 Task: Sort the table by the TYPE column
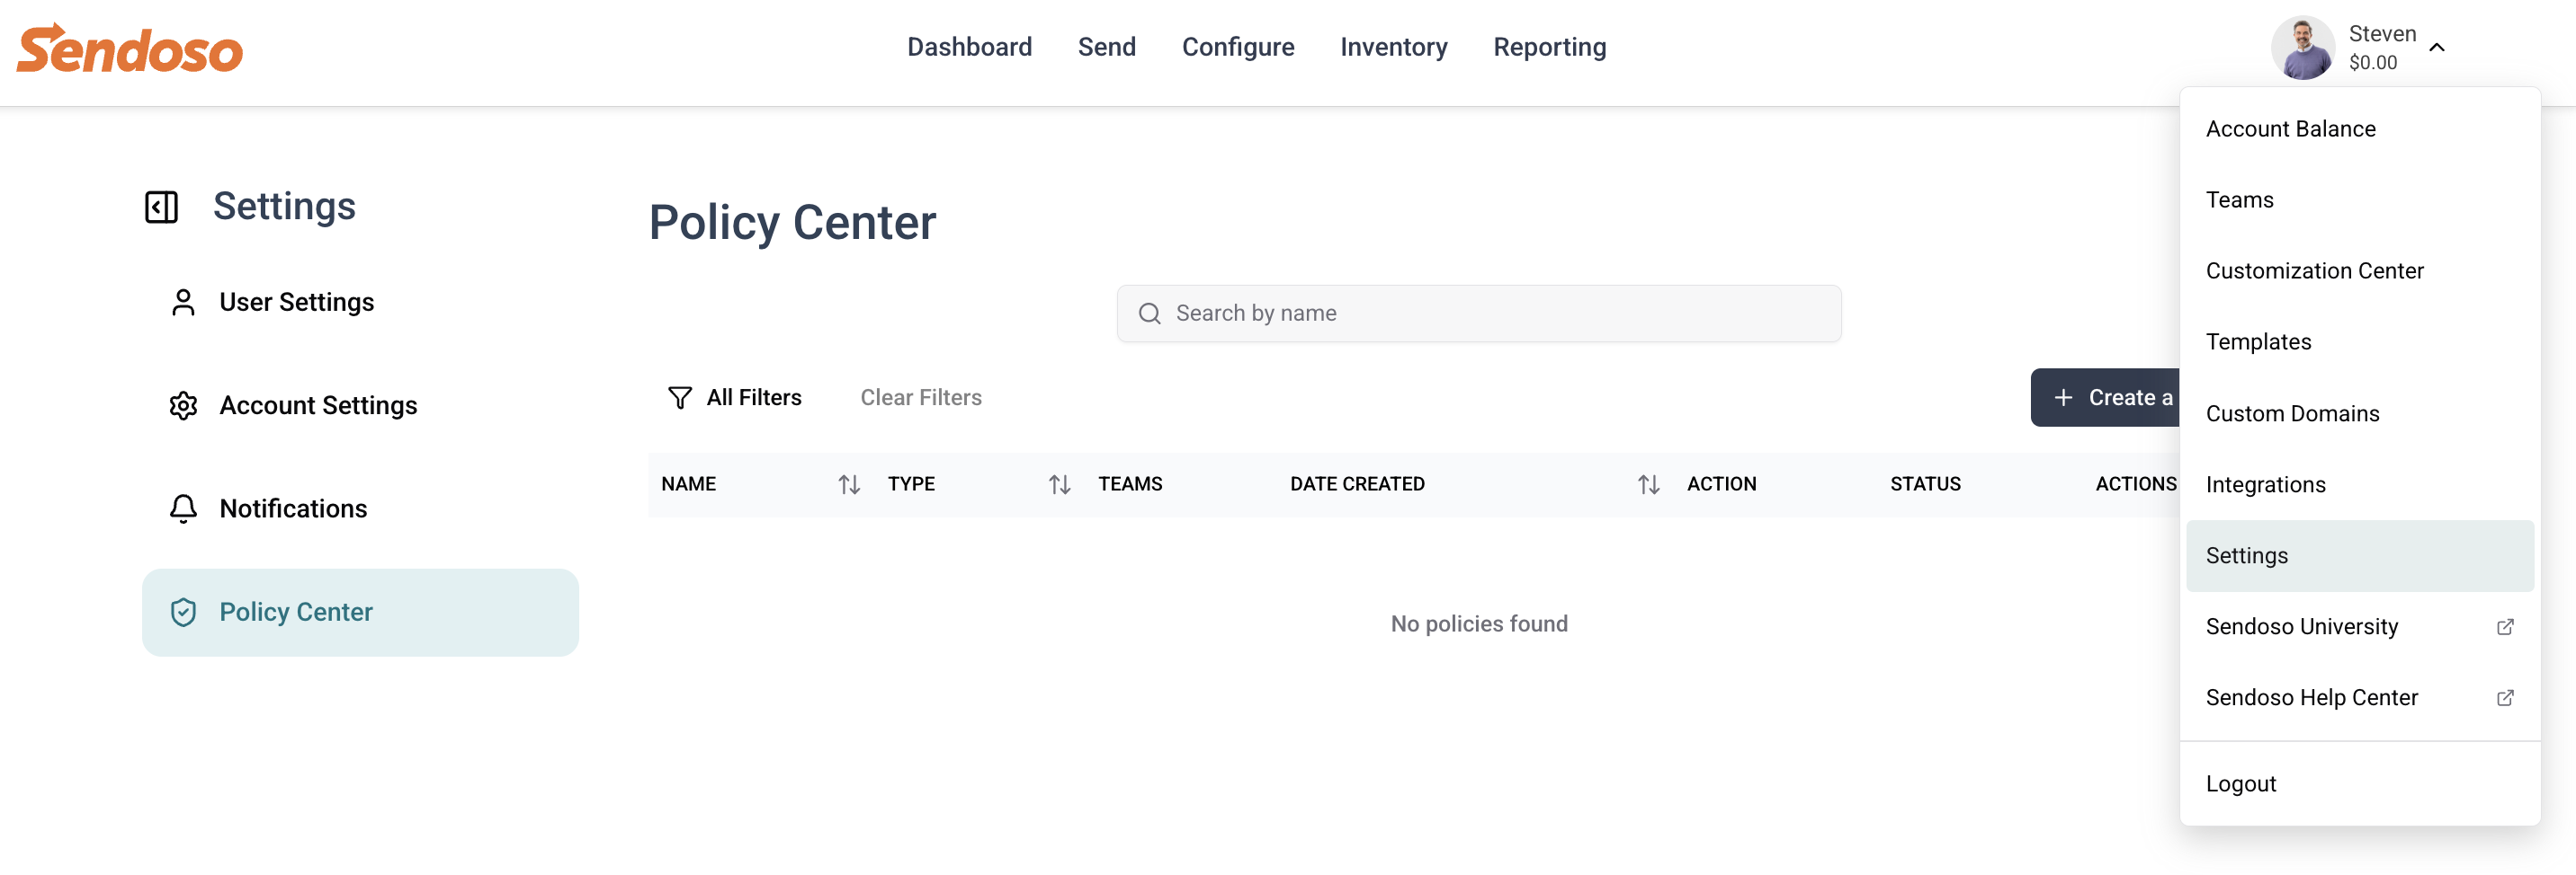pyautogui.click(x=1060, y=484)
